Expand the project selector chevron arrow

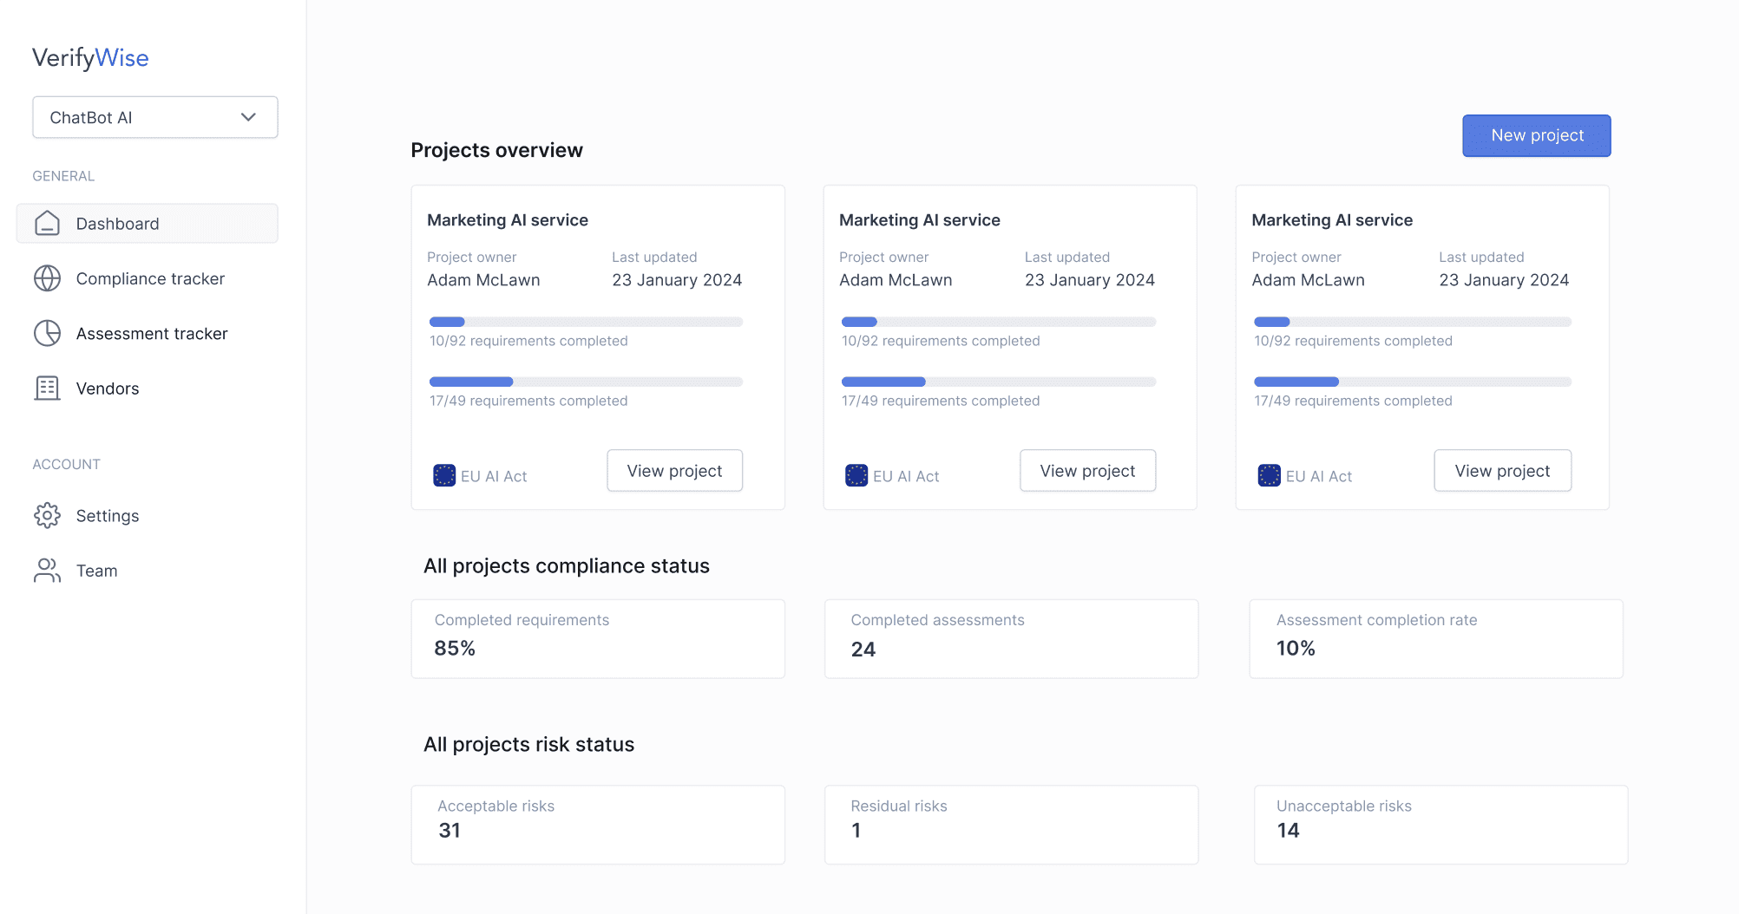point(248,117)
